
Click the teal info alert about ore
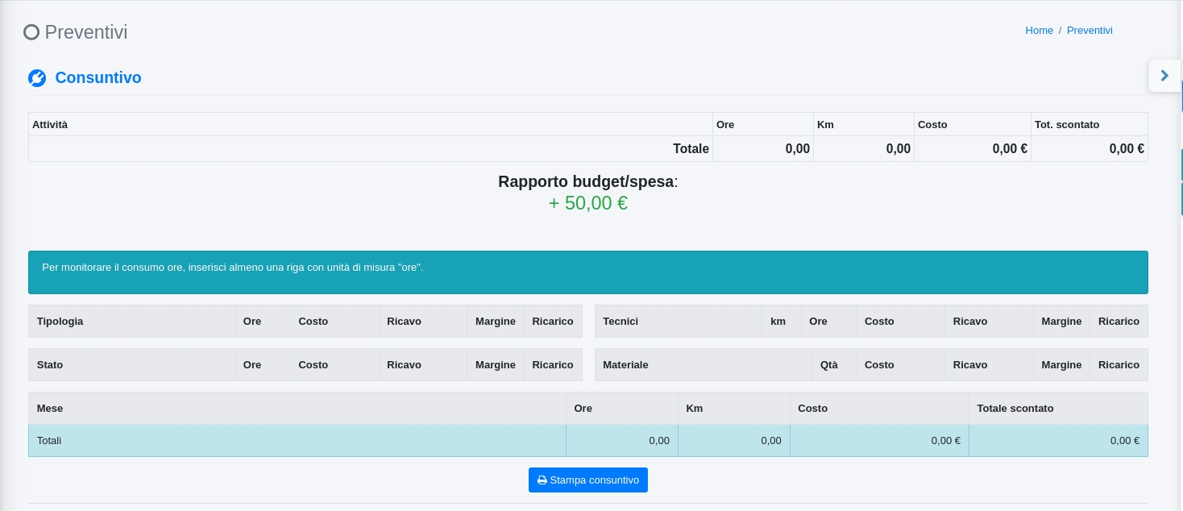(587, 272)
